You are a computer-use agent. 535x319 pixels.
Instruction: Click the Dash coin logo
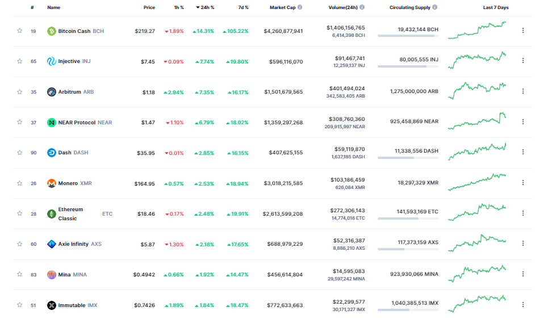coord(52,153)
